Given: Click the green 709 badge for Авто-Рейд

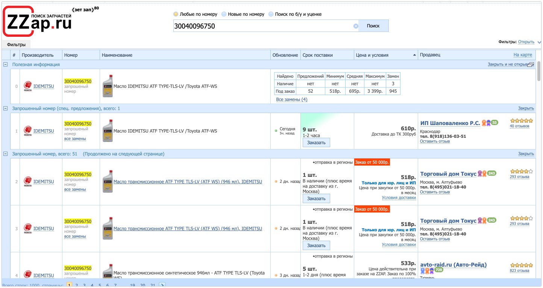Looking at the screenshot, I should click(438, 270).
